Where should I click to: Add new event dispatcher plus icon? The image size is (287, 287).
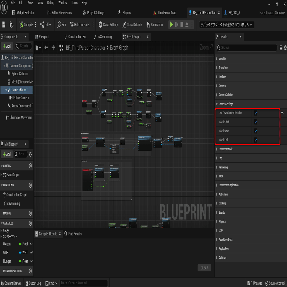30,271
